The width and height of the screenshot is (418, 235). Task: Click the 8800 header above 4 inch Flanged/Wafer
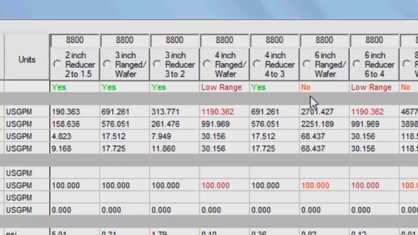pyautogui.click(x=224, y=40)
